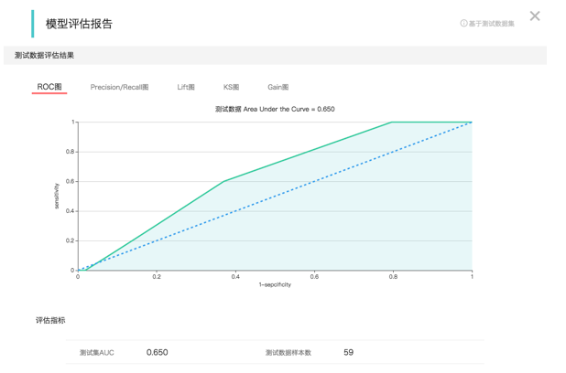Click the info icon beside 基于测试数据集
Image resolution: width=566 pixels, height=373 pixels.
pyautogui.click(x=463, y=24)
